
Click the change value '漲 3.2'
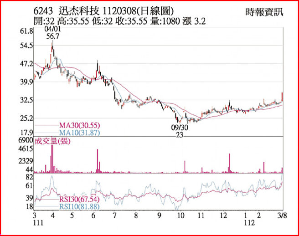point(194,21)
